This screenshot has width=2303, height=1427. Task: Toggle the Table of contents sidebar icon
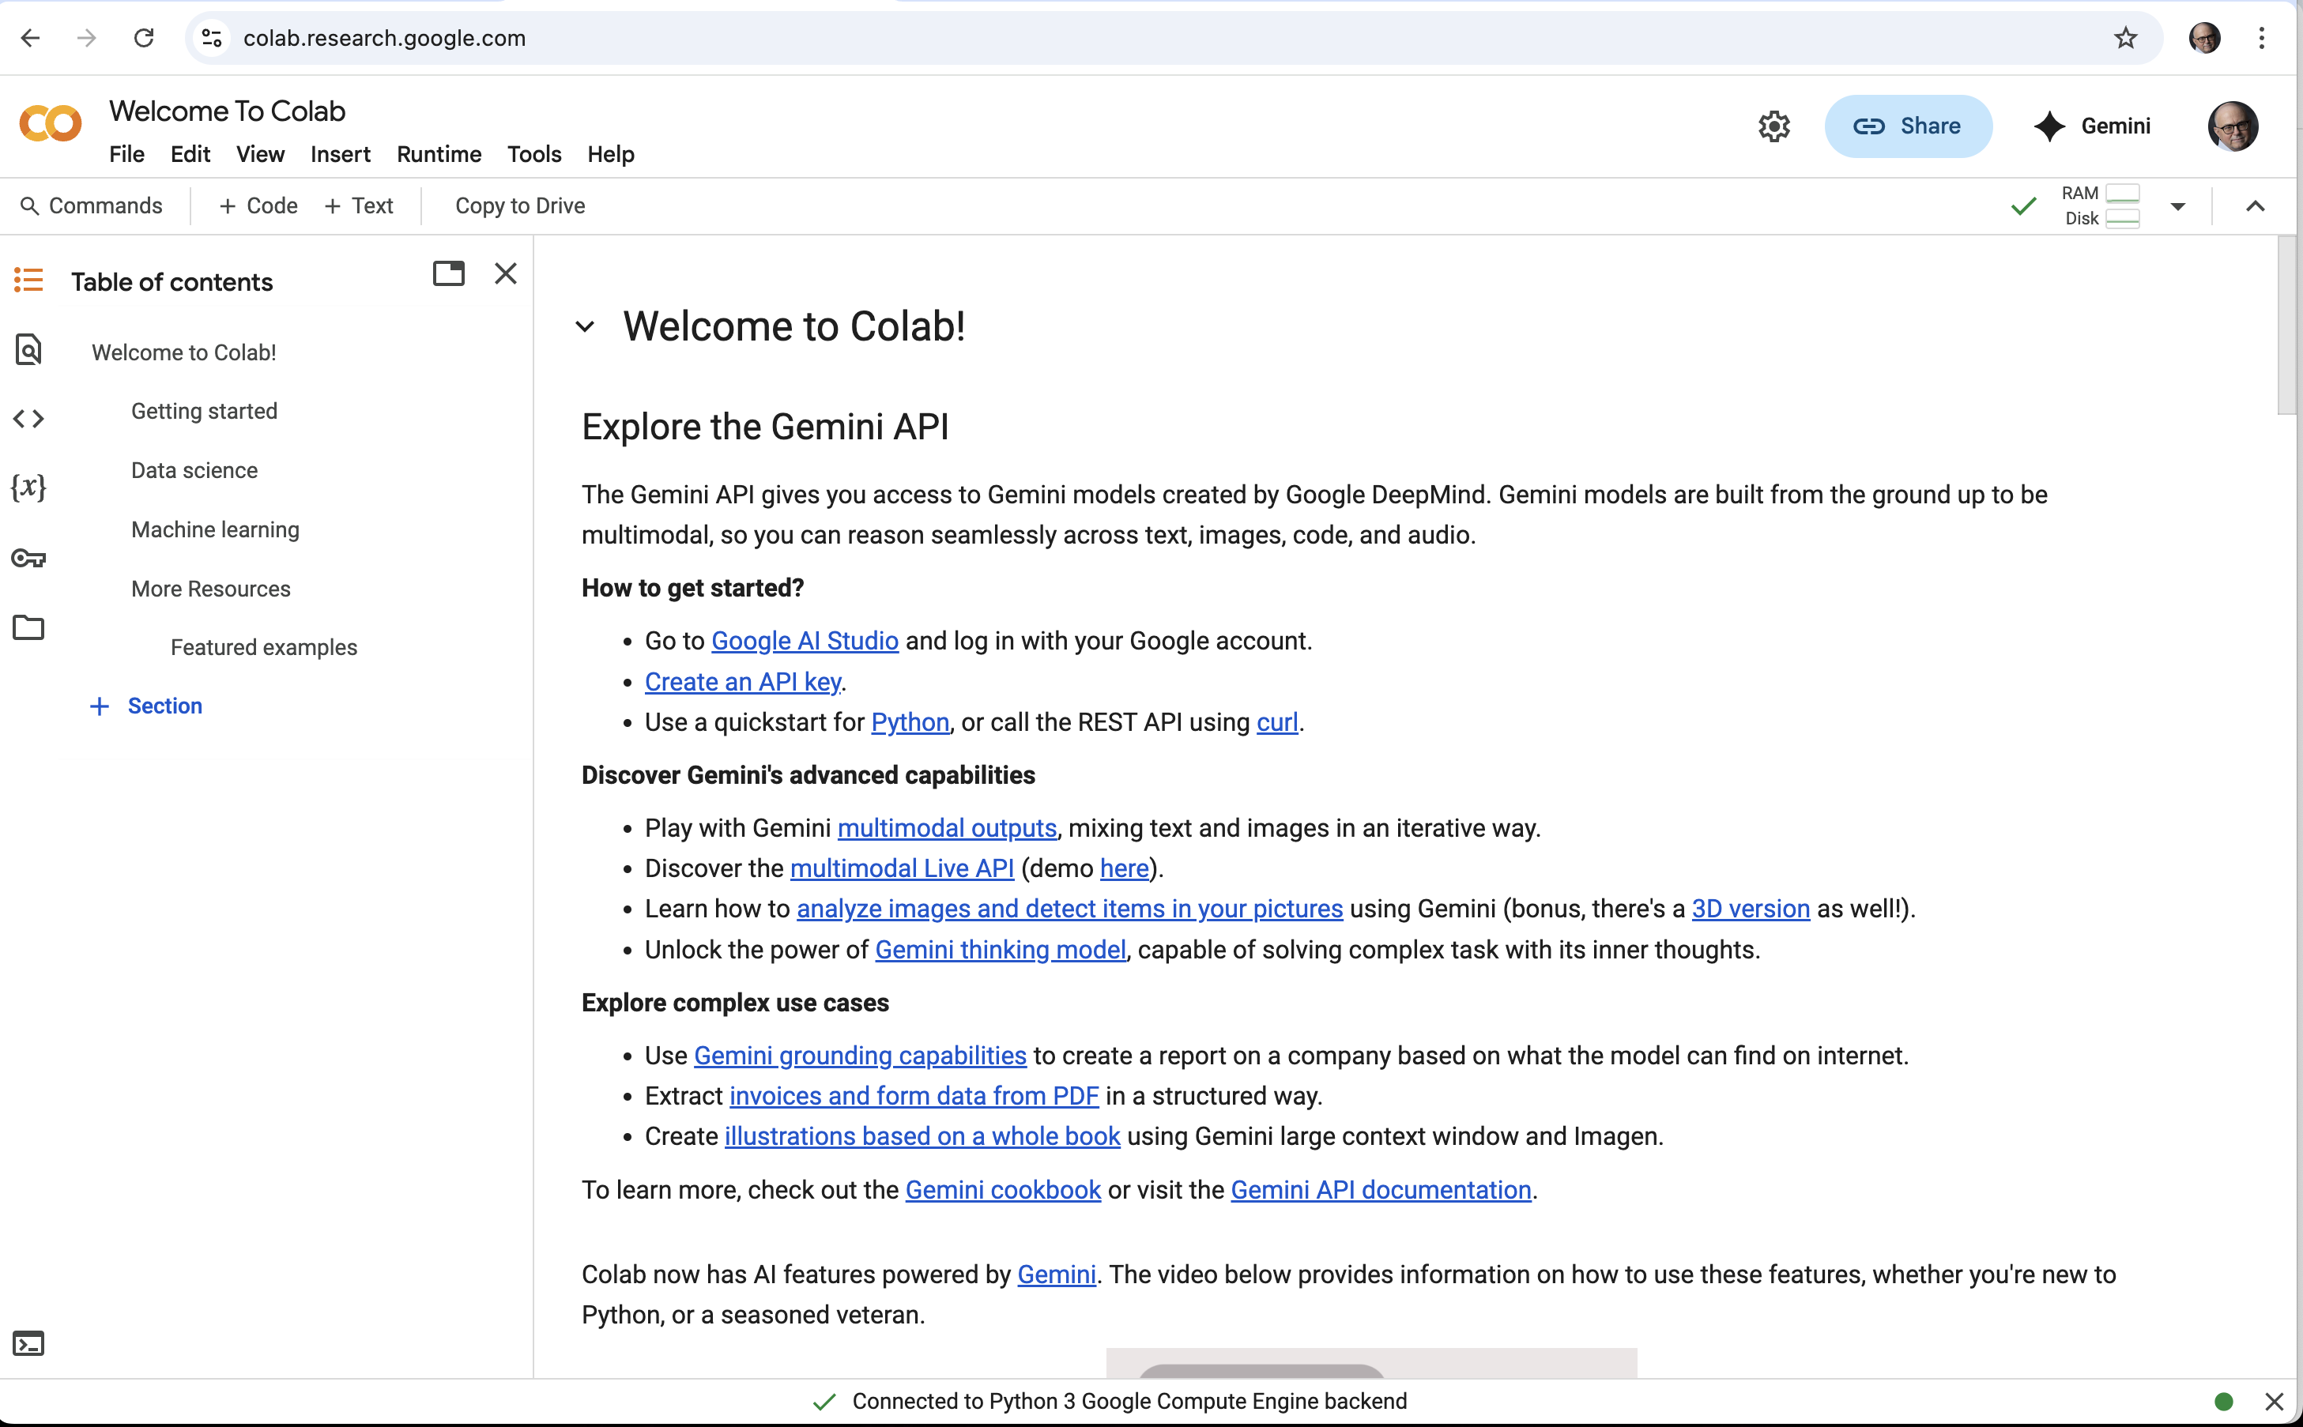pyautogui.click(x=28, y=281)
